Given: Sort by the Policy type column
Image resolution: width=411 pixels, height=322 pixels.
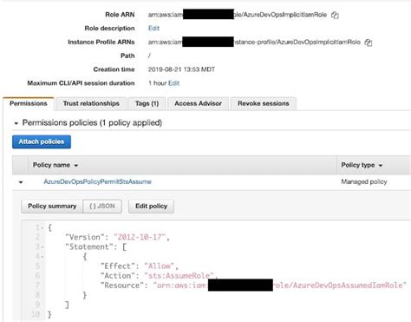Looking at the screenshot, I should (x=362, y=165).
